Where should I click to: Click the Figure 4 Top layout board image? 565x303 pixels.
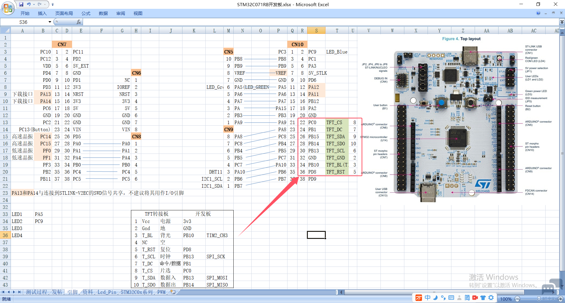coord(458,120)
